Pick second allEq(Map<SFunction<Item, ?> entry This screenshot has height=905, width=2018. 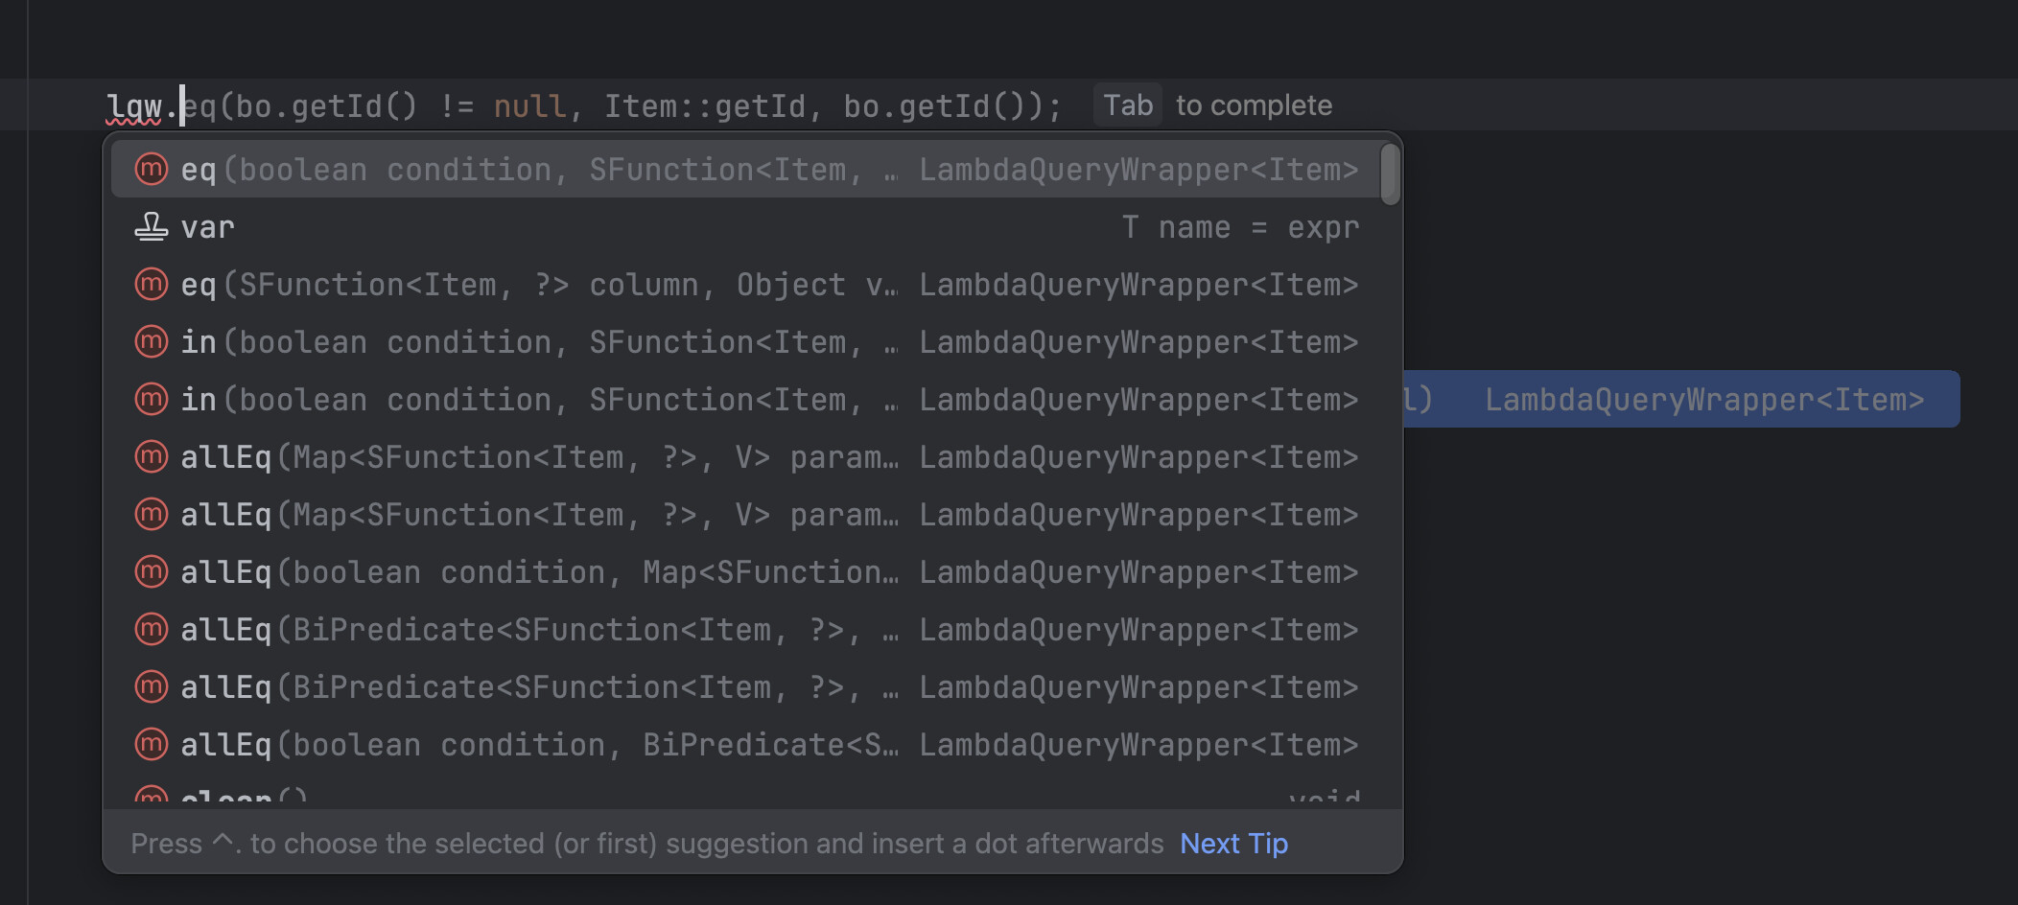745,514
